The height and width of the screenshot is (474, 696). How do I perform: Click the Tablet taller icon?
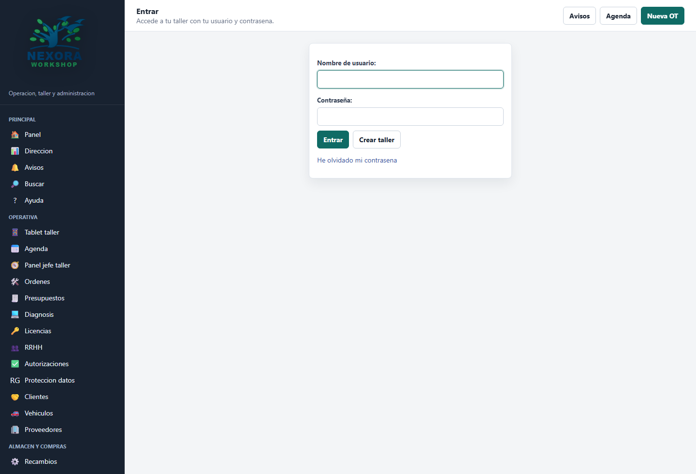[x=15, y=232]
